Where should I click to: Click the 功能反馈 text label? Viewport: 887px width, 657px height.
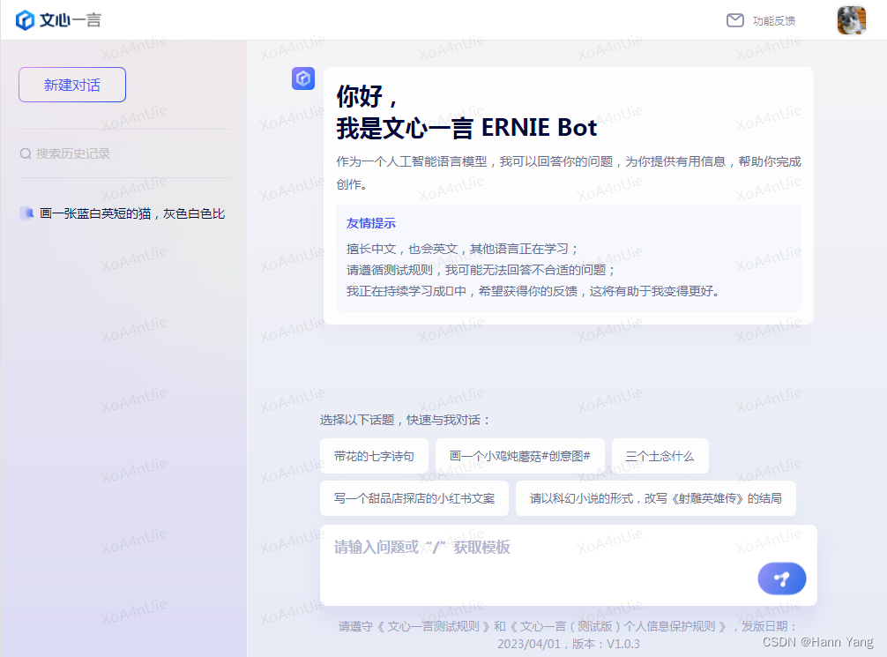(774, 21)
